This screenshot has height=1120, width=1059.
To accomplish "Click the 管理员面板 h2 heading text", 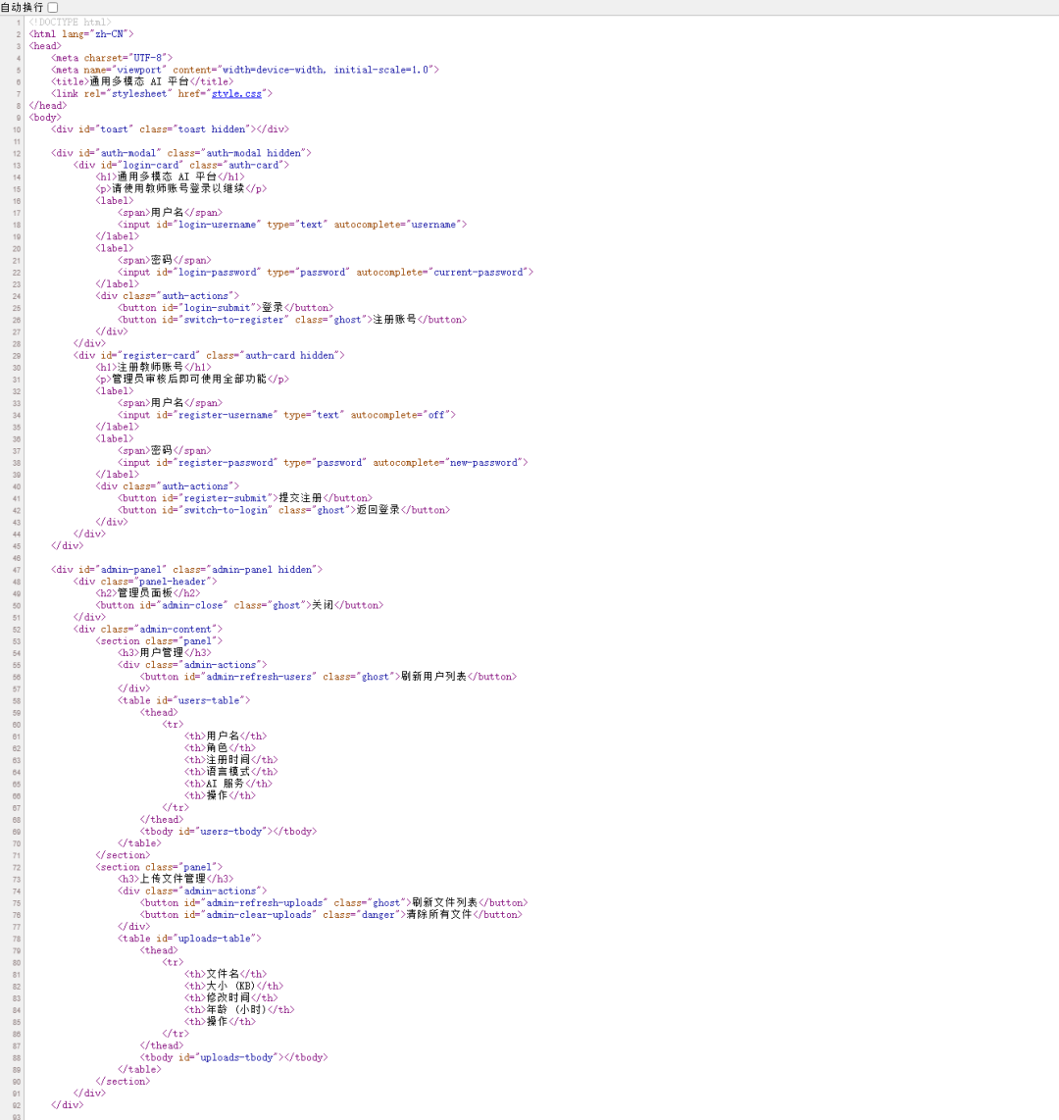I will [144, 593].
